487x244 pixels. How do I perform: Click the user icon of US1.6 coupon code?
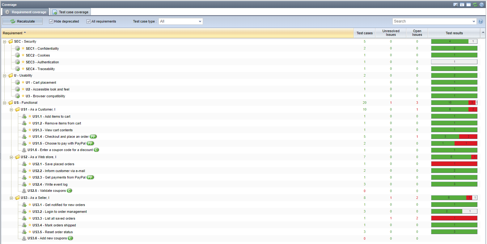[x=24, y=150]
